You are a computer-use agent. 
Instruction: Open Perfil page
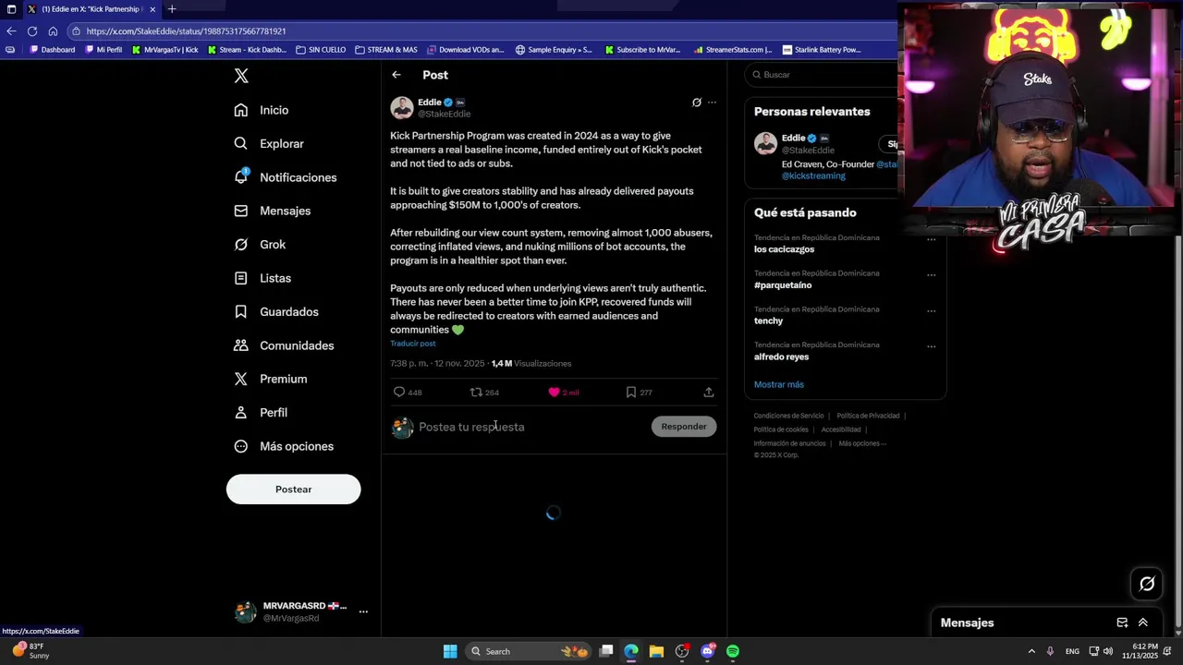point(261,413)
